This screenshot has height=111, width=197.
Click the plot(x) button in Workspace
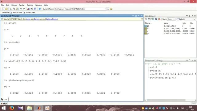pos(181,19)
